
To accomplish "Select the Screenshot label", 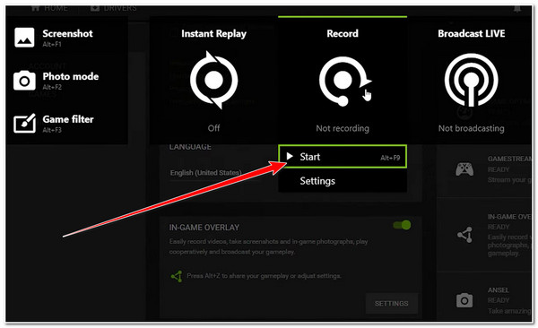I will point(67,34).
